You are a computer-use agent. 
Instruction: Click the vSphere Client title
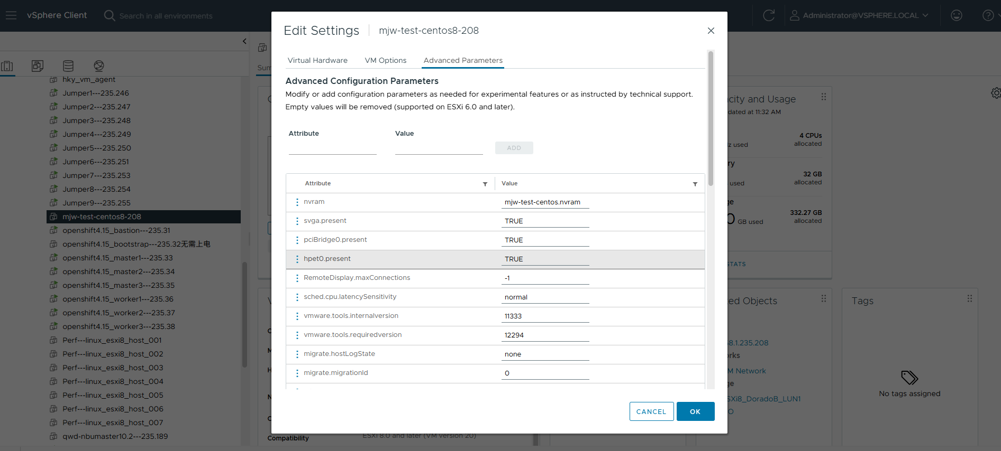pyautogui.click(x=57, y=15)
